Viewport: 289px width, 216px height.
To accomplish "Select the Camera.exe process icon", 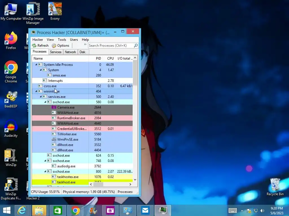I will tap(54, 107).
